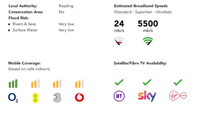Click the orange signal bars above EE
Image resolution: width=201 pixels, height=119 pixels.
(35, 83)
